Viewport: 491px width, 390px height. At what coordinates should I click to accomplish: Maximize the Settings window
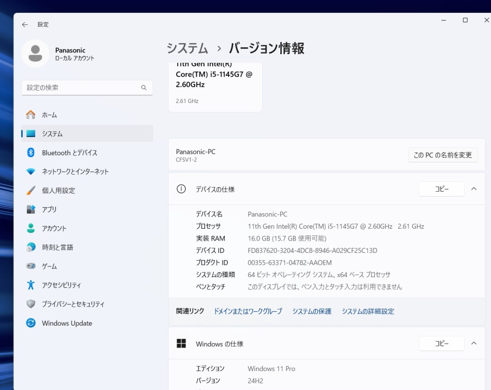[x=465, y=20]
